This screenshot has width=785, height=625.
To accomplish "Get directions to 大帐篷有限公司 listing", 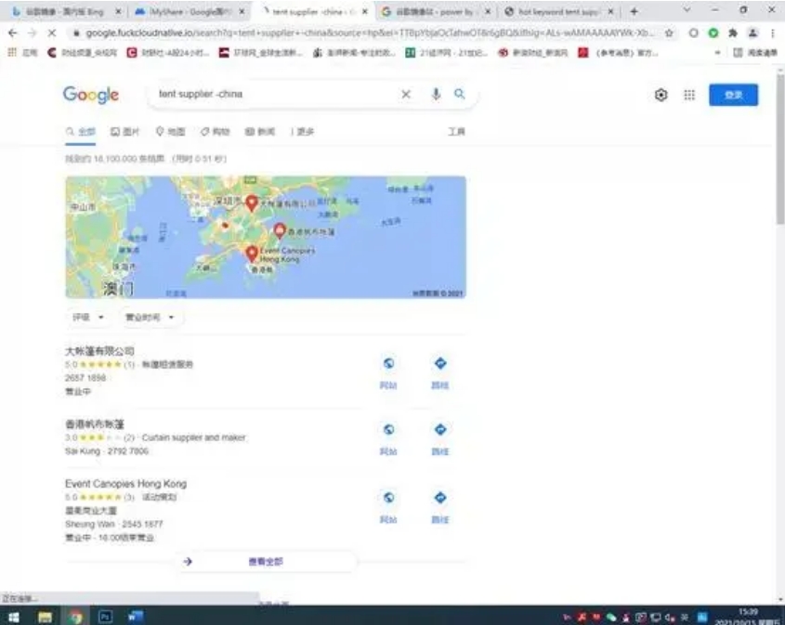I will [440, 372].
